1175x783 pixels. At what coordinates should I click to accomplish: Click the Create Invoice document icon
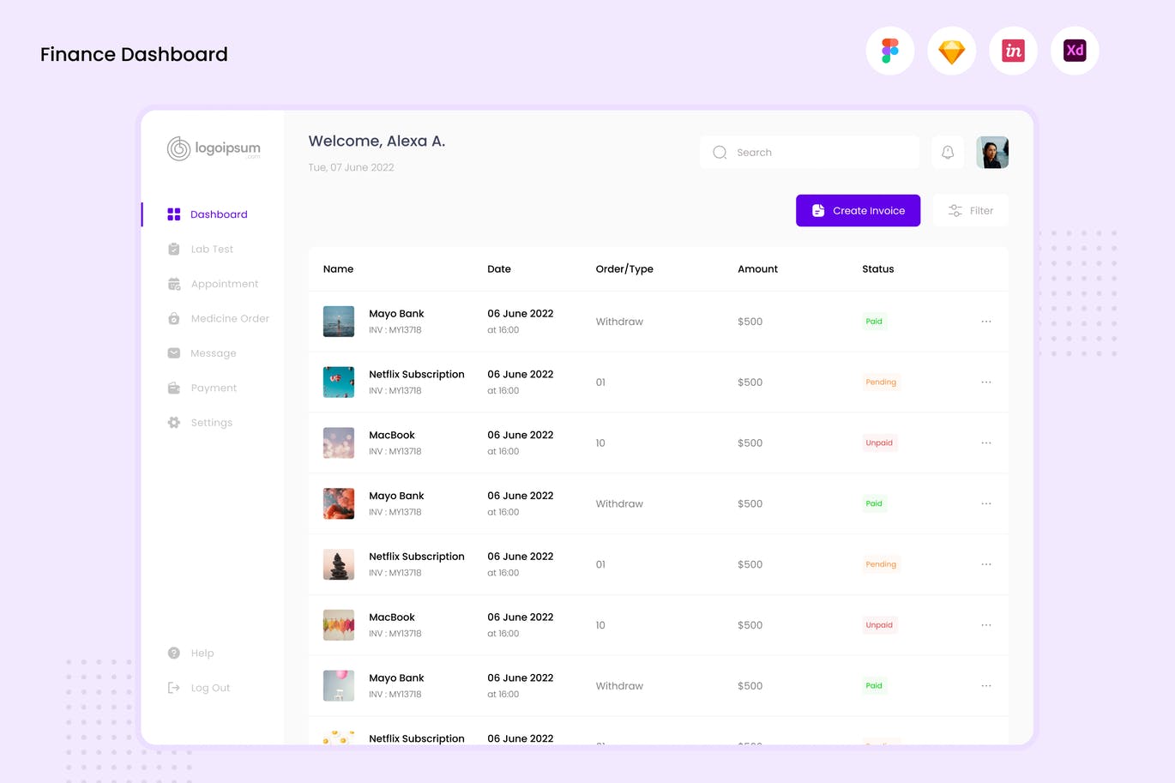point(818,210)
